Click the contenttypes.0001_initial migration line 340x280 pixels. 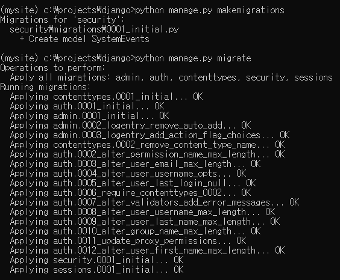[x=106, y=97]
